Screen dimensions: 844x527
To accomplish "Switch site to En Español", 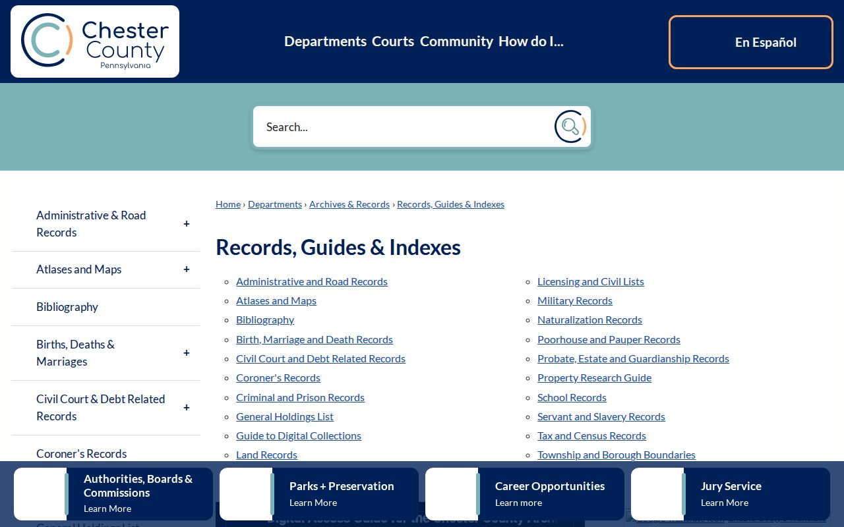I will pyautogui.click(x=751, y=42).
